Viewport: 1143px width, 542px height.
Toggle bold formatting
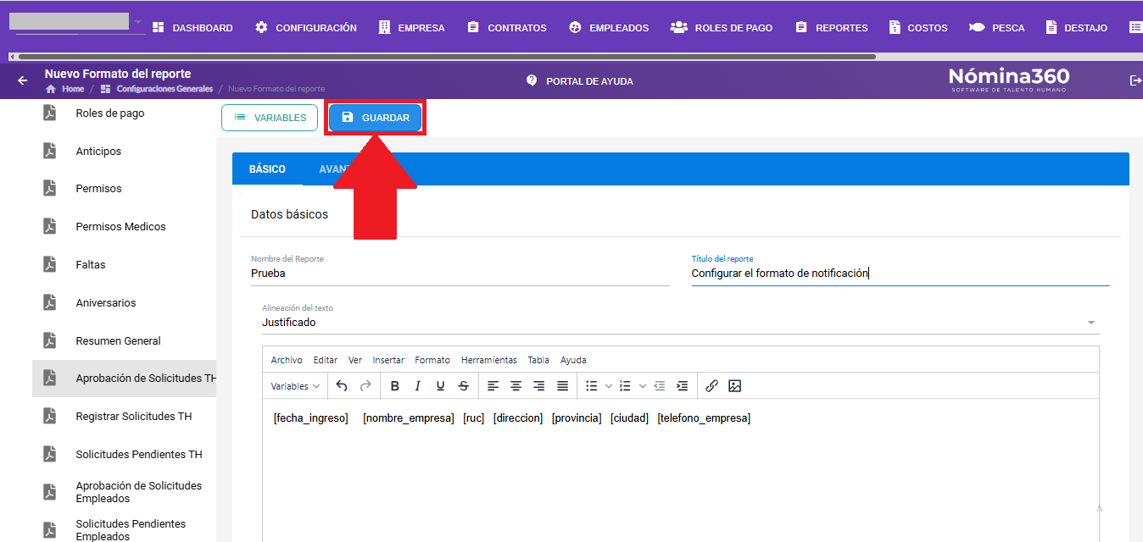coord(394,386)
